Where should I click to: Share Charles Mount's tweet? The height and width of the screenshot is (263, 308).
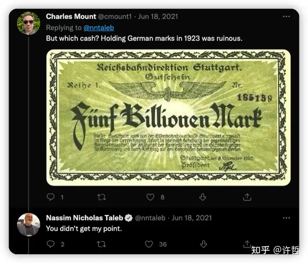[x=247, y=197]
